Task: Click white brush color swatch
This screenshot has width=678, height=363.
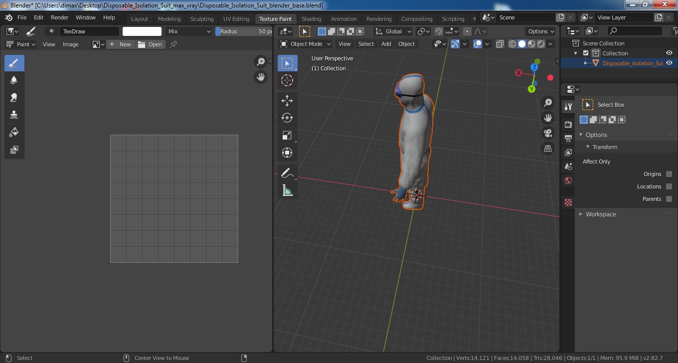Action: coord(142,31)
